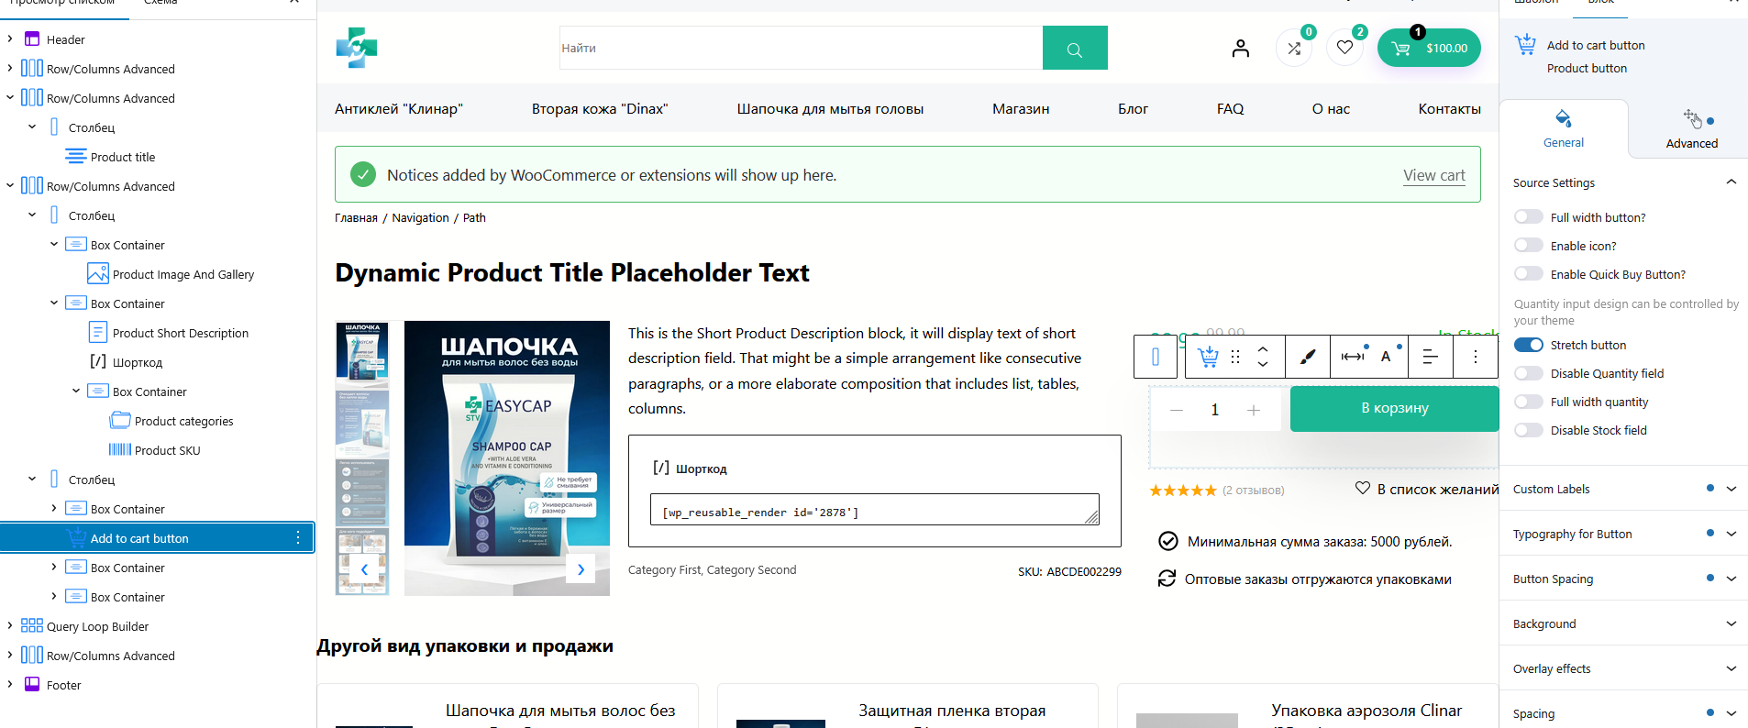Click the Add to cart block icon in toolbar
This screenshot has width=1748, height=728.
[x=1208, y=357]
